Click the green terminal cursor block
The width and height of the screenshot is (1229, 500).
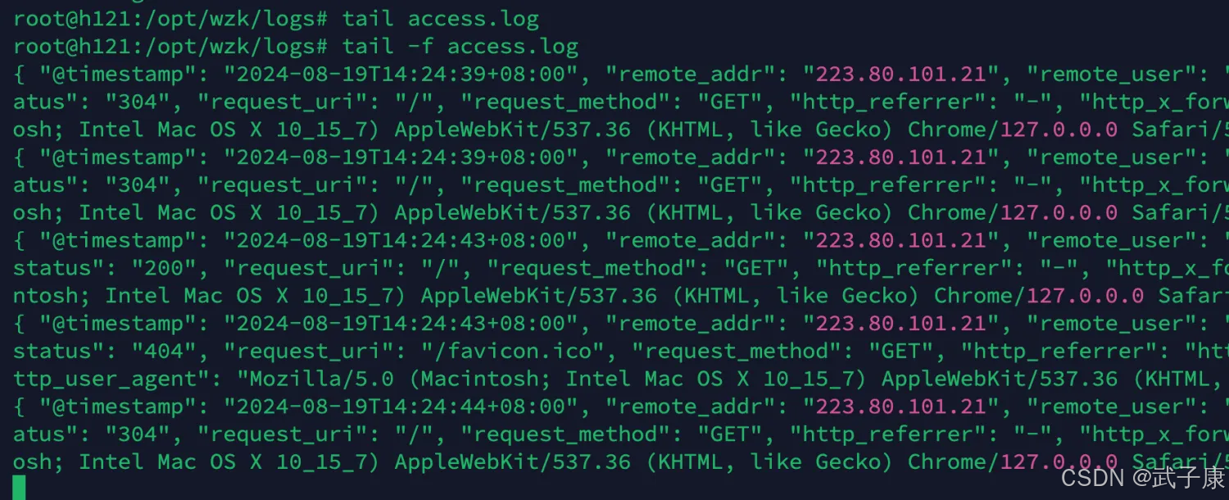19,488
